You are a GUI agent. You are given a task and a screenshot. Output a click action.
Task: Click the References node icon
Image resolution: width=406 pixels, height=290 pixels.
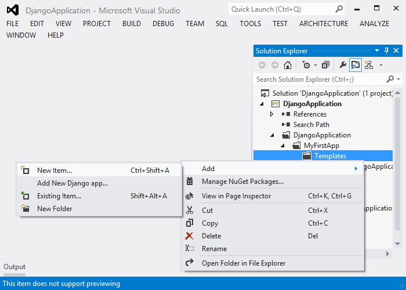286,114
